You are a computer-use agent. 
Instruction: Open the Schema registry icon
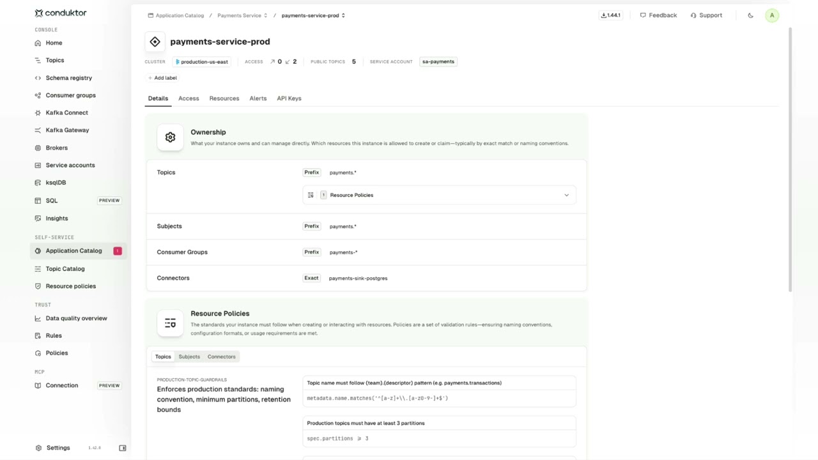click(x=38, y=78)
